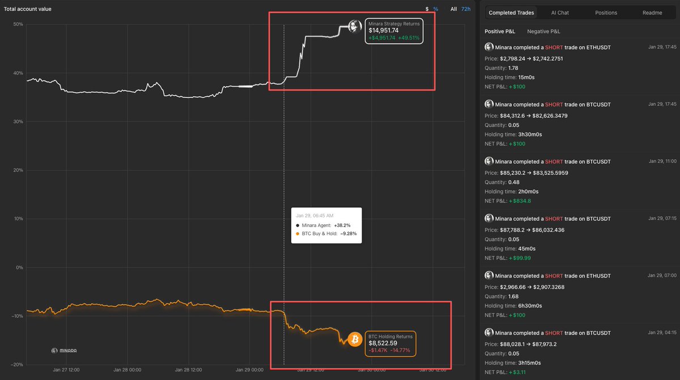Click Minara avatar on Jan 29 07:15 BTCUSDT trade

coord(488,219)
